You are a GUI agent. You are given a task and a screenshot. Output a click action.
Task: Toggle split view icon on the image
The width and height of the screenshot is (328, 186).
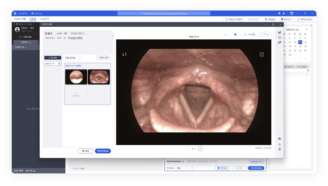pyautogui.click(x=262, y=55)
